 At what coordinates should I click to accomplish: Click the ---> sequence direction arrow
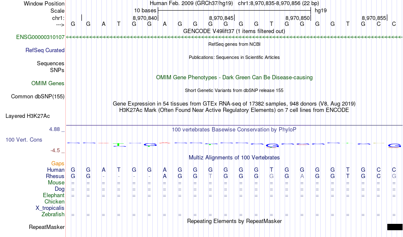pos(60,25)
